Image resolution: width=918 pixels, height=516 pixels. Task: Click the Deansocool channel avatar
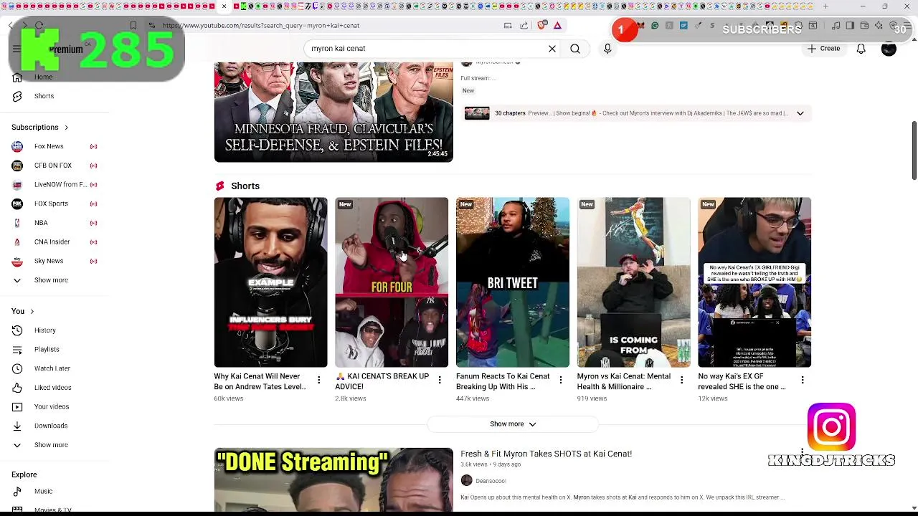tap(466, 481)
